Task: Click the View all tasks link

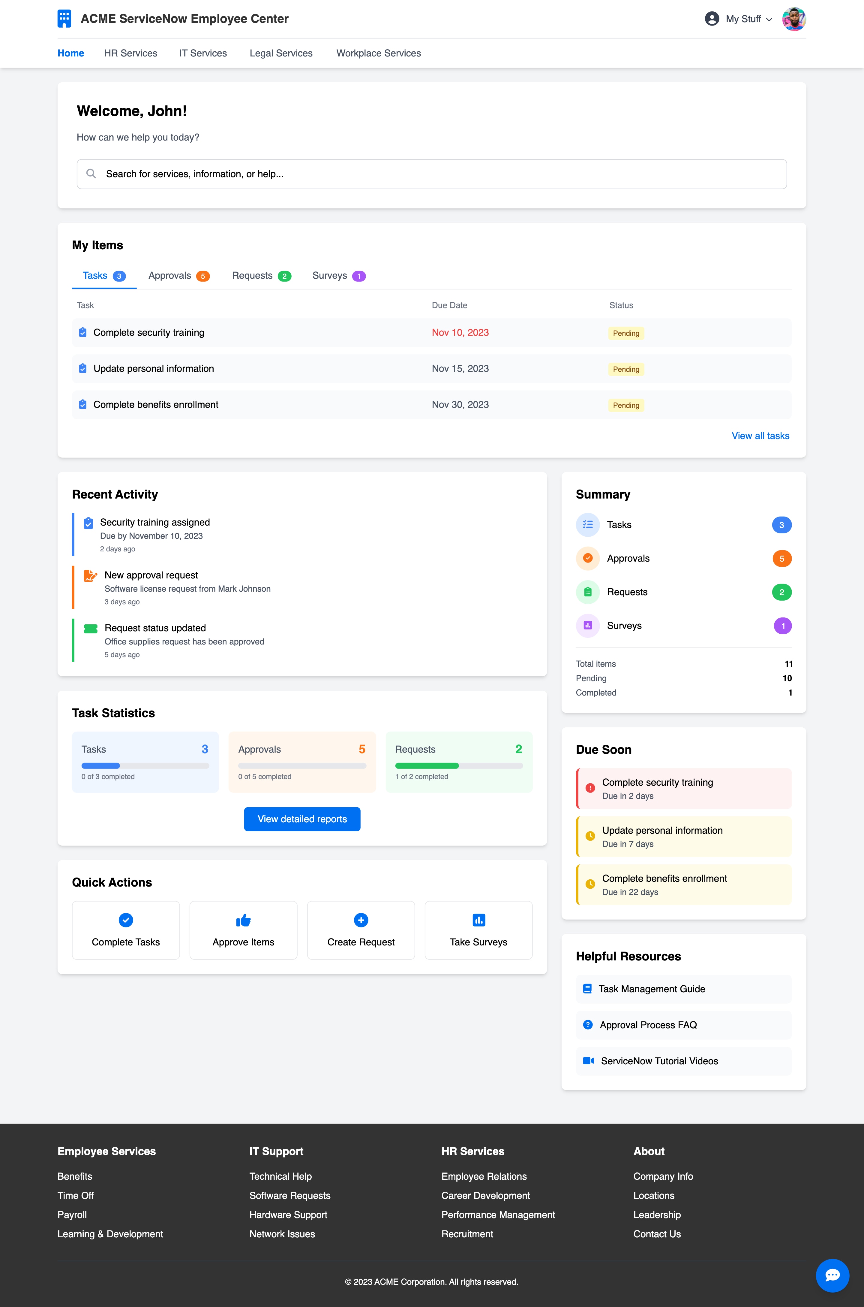Action: 760,436
